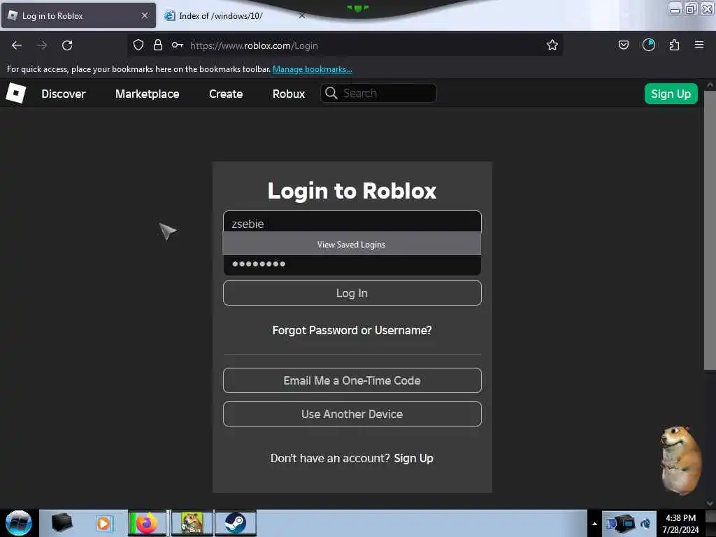Click the green Sign Up button
716x537 pixels.
(671, 94)
